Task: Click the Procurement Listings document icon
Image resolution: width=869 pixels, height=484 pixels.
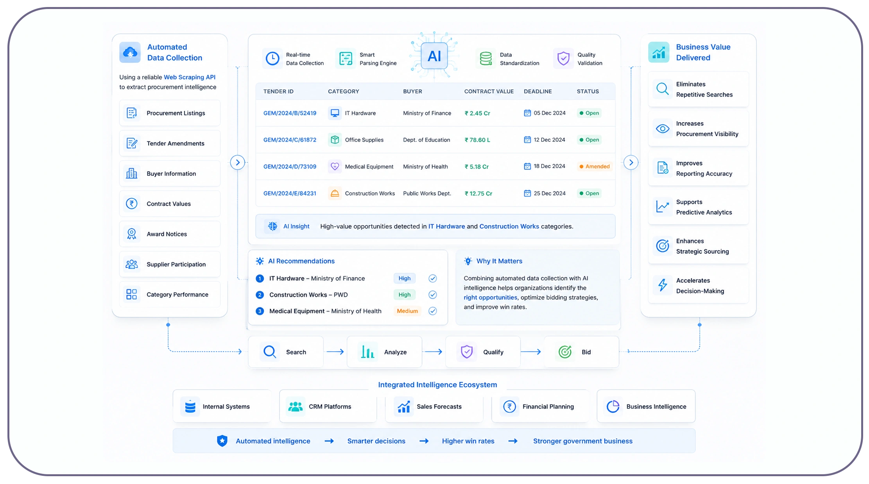Action: click(132, 113)
